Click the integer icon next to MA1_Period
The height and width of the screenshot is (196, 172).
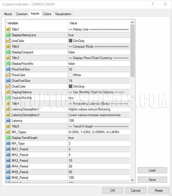pos(8,149)
